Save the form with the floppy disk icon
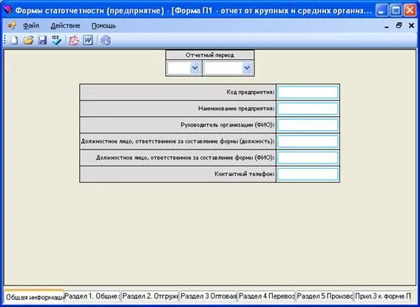This screenshot has width=420, height=307. click(x=42, y=41)
